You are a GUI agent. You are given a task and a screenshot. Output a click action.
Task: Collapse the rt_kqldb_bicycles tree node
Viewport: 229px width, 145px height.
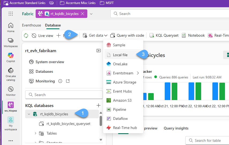tap(29, 114)
